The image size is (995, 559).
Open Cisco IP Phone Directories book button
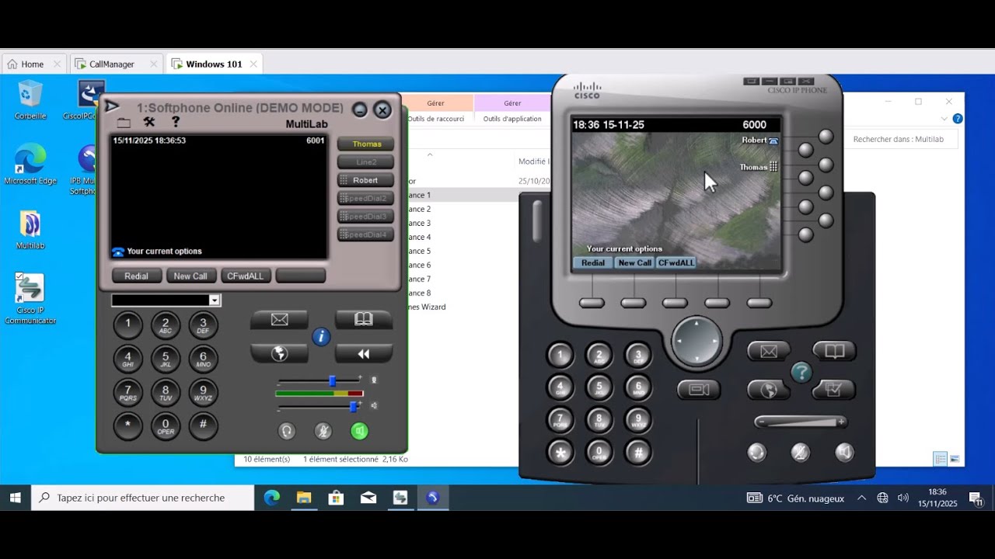834,352
